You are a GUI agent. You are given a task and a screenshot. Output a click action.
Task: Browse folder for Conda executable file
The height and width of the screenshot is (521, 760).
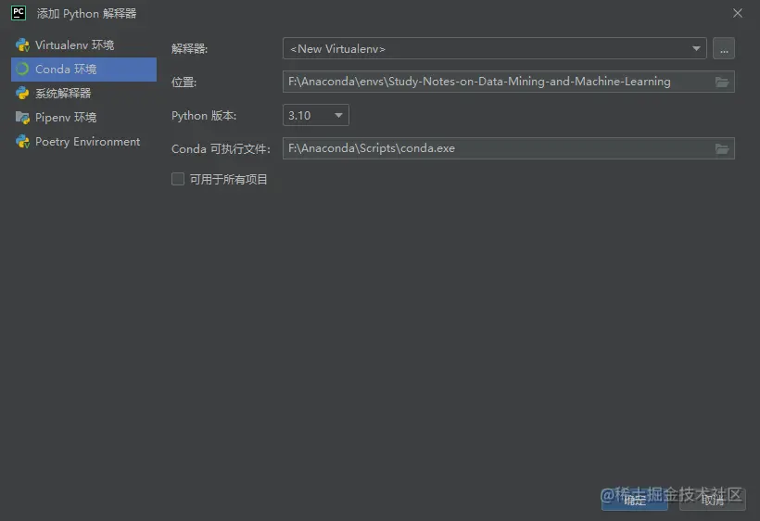pos(722,148)
